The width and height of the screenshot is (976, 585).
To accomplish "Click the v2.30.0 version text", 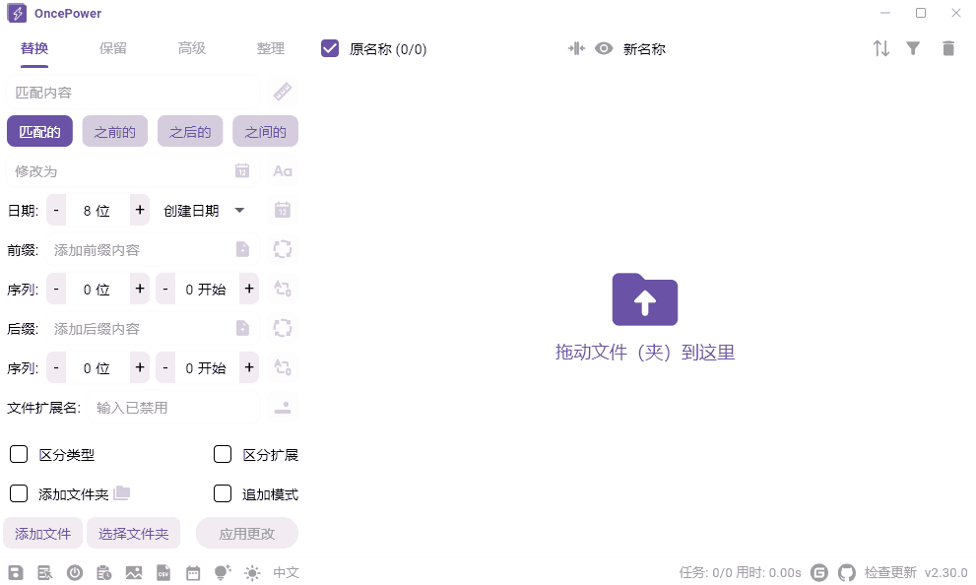I will tap(946, 572).
